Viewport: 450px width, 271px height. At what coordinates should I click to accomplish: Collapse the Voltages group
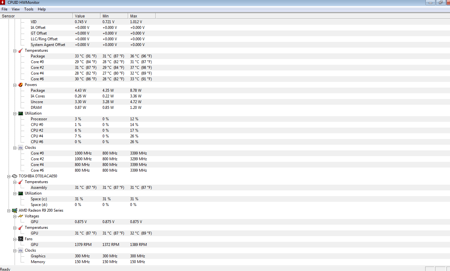point(15,216)
